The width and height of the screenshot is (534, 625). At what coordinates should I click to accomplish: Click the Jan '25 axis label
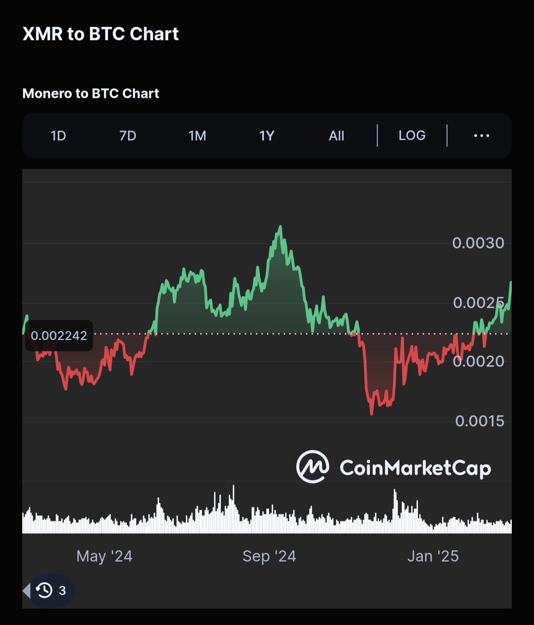click(x=433, y=556)
